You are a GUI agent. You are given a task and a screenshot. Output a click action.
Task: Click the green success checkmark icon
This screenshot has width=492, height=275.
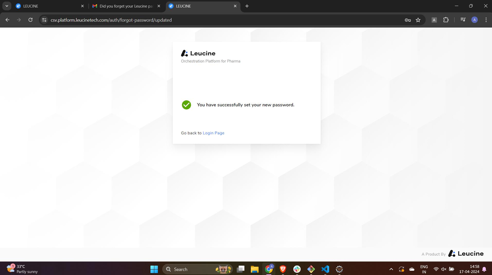[186, 105]
